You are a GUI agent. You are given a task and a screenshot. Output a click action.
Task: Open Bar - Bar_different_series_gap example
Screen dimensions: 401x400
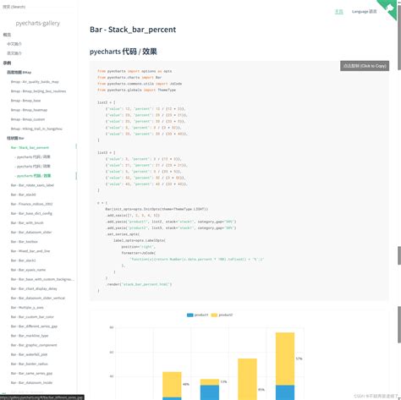click(34, 326)
